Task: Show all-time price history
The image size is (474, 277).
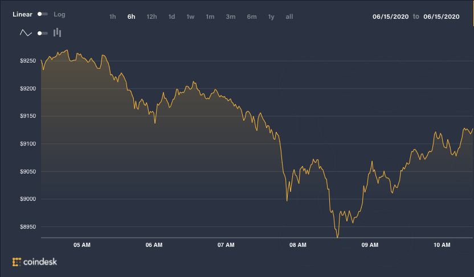Action: point(289,16)
